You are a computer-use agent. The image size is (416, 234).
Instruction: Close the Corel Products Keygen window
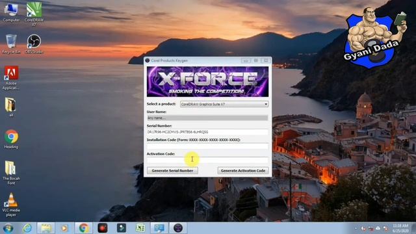coord(266,60)
